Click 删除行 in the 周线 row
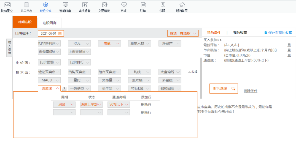The image size is (296, 142). (146, 105)
